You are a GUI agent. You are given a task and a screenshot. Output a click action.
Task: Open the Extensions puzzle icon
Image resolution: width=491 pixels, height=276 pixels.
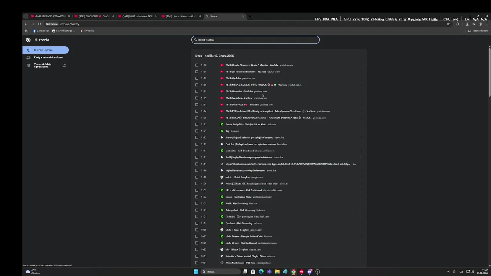(x=457, y=24)
